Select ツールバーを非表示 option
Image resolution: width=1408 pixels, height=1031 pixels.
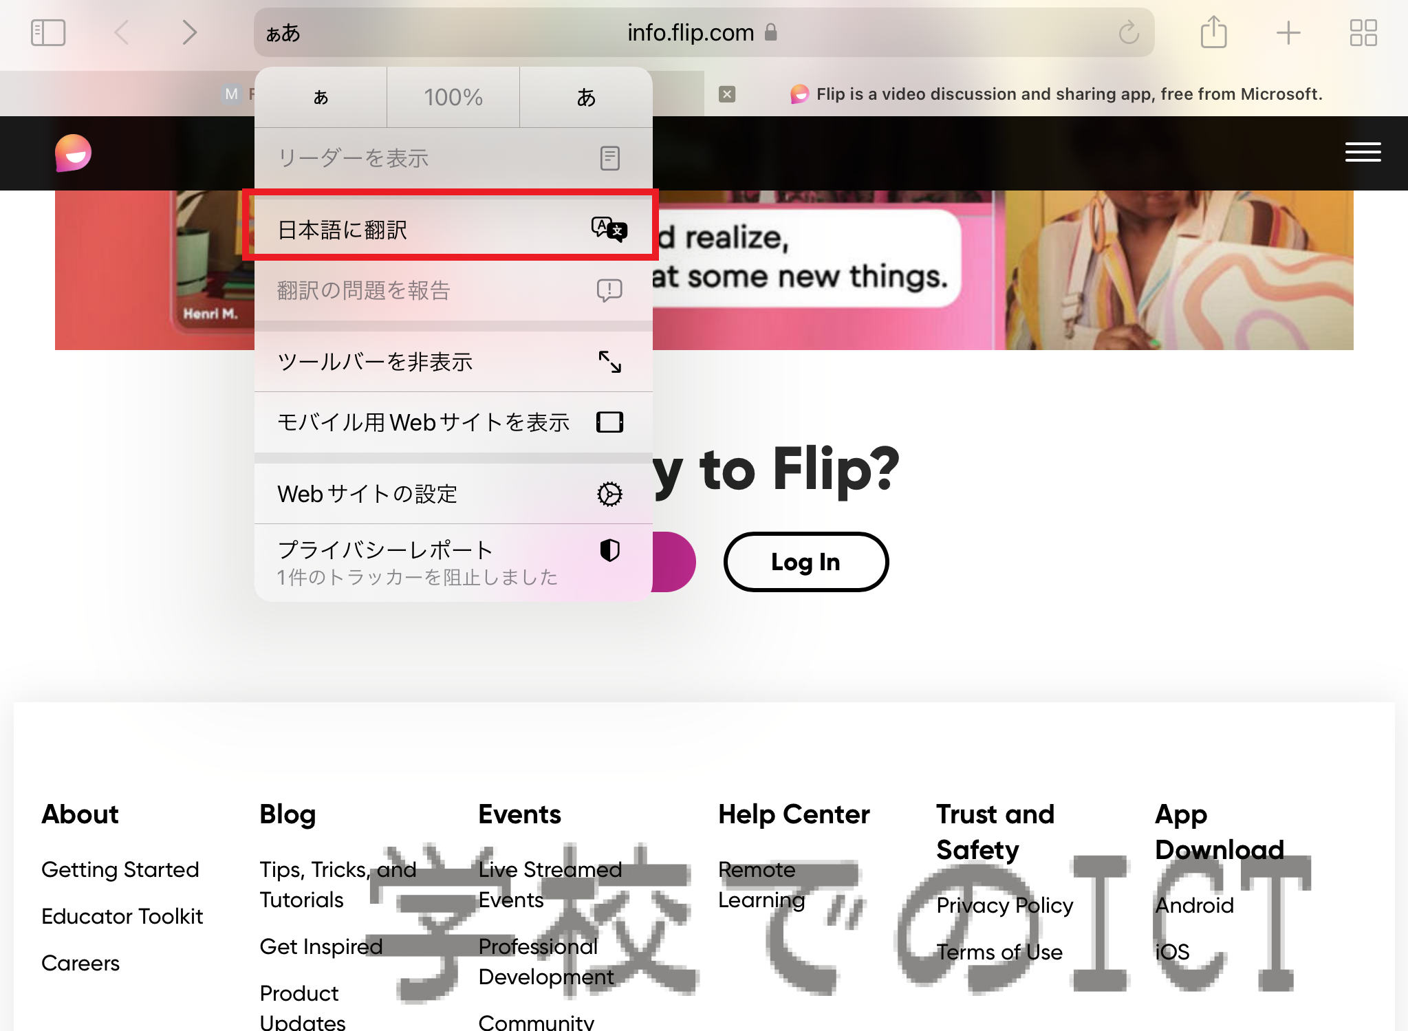453,362
